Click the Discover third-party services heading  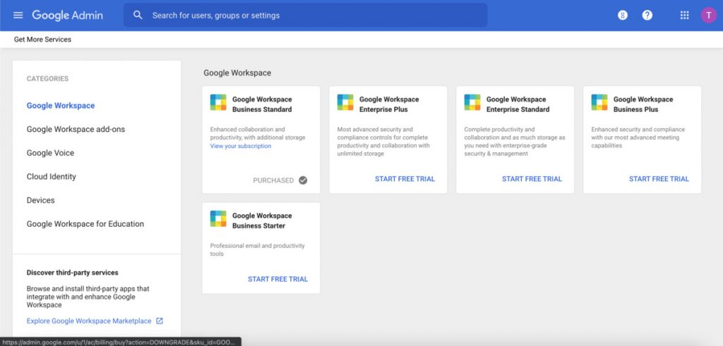pyautogui.click(x=73, y=273)
